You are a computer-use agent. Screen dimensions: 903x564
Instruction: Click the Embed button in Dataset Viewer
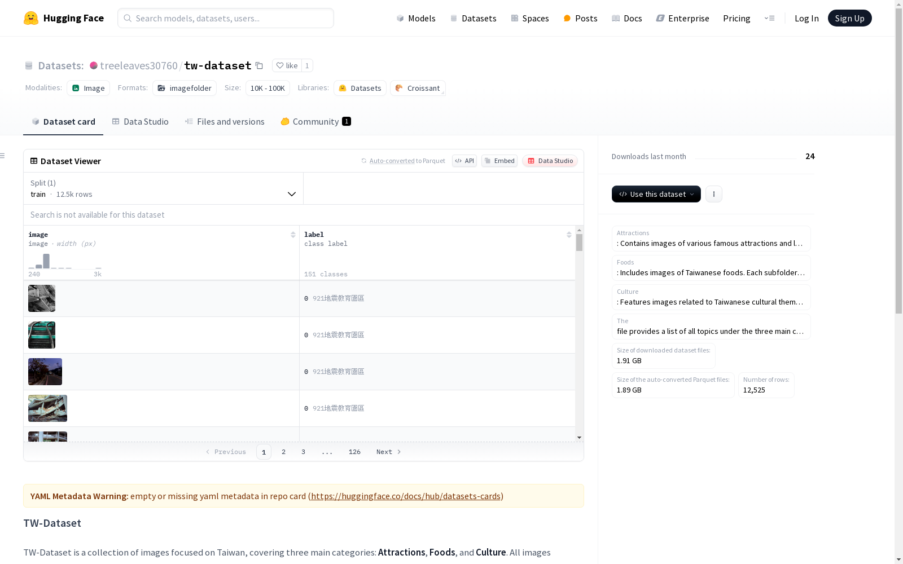pos(499,161)
